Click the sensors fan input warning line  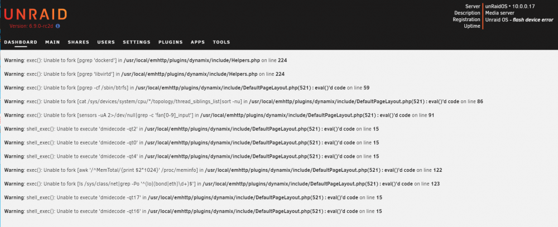[219, 115]
